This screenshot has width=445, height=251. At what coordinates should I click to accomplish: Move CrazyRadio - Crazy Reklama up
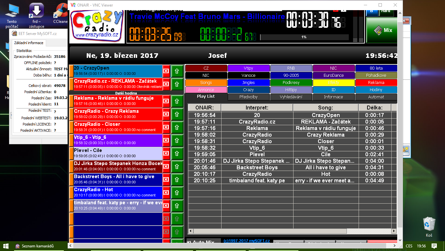tap(177, 114)
